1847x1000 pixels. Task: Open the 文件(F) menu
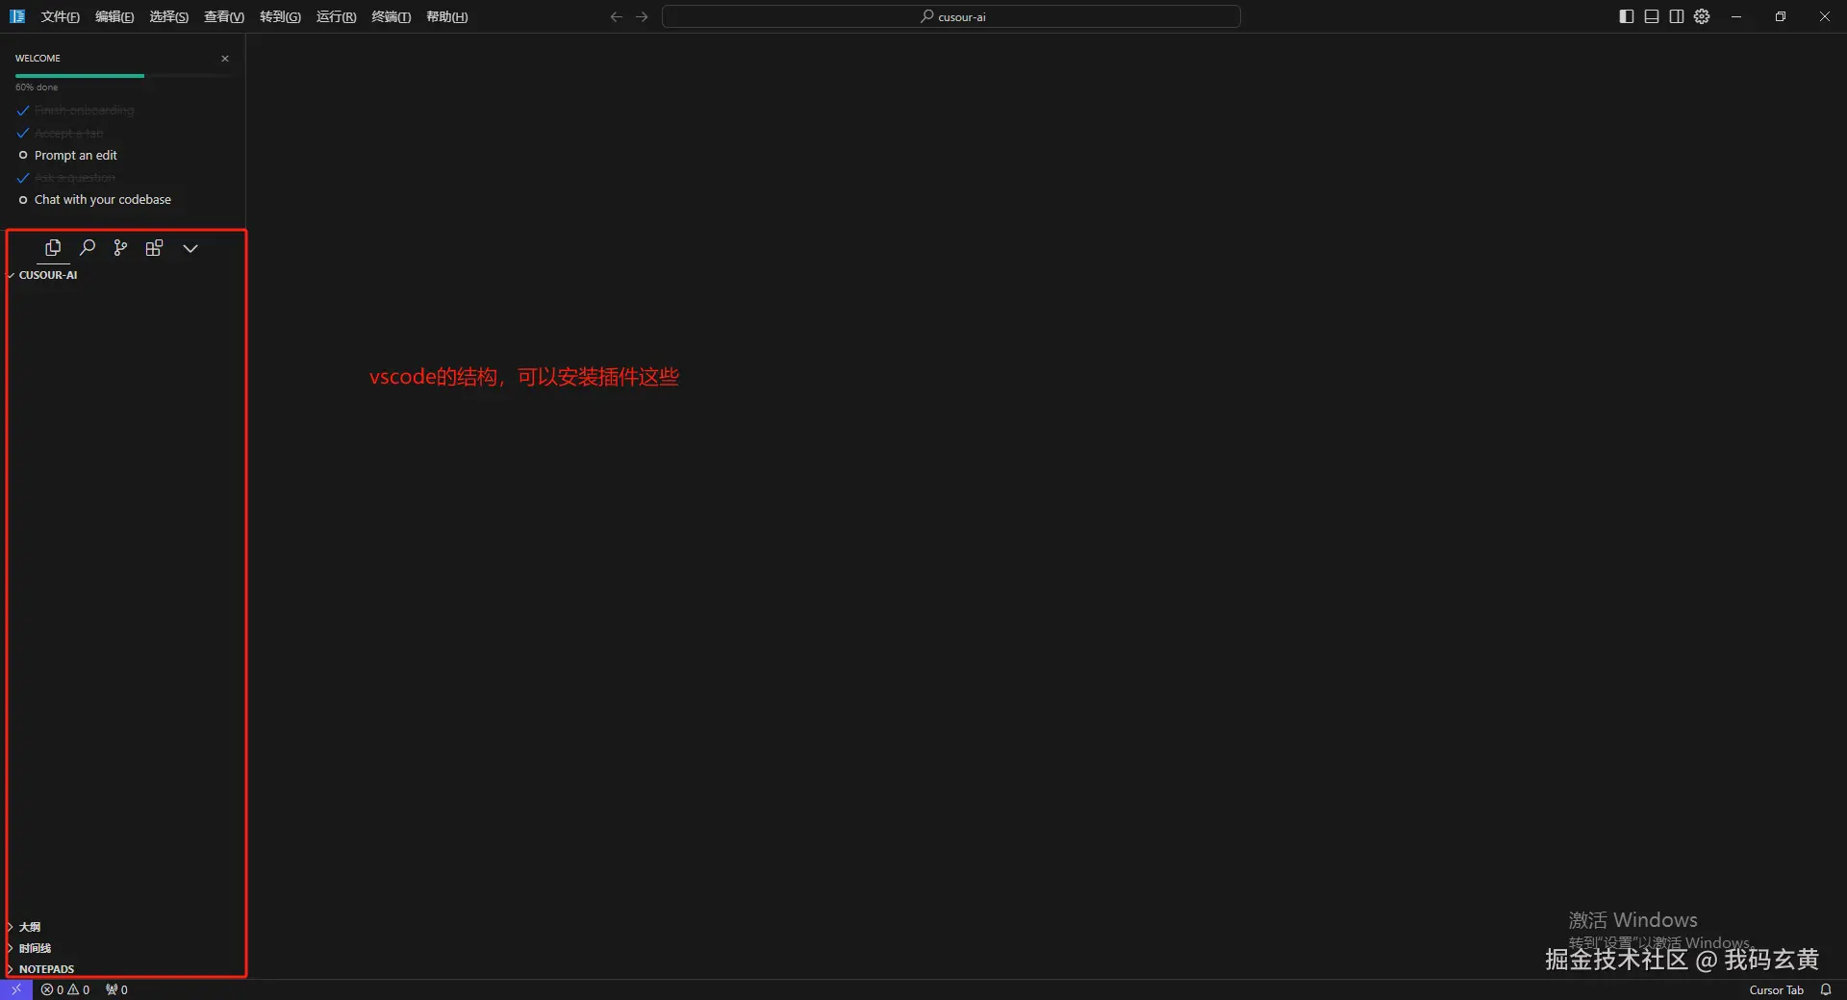[60, 16]
